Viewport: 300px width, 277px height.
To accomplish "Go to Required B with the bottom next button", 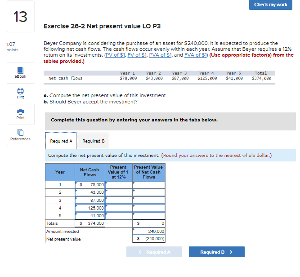I will tap(217, 252).
